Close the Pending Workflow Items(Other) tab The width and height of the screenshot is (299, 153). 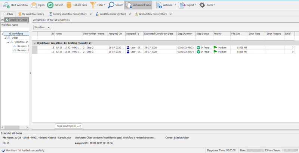tap(90, 14)
